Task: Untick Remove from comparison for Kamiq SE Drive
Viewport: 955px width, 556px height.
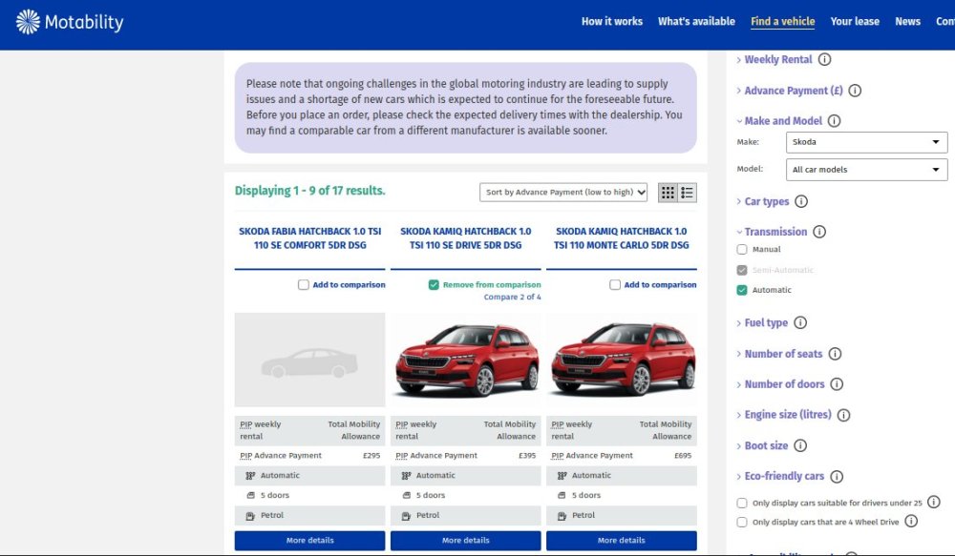Action: click(434, 285)
